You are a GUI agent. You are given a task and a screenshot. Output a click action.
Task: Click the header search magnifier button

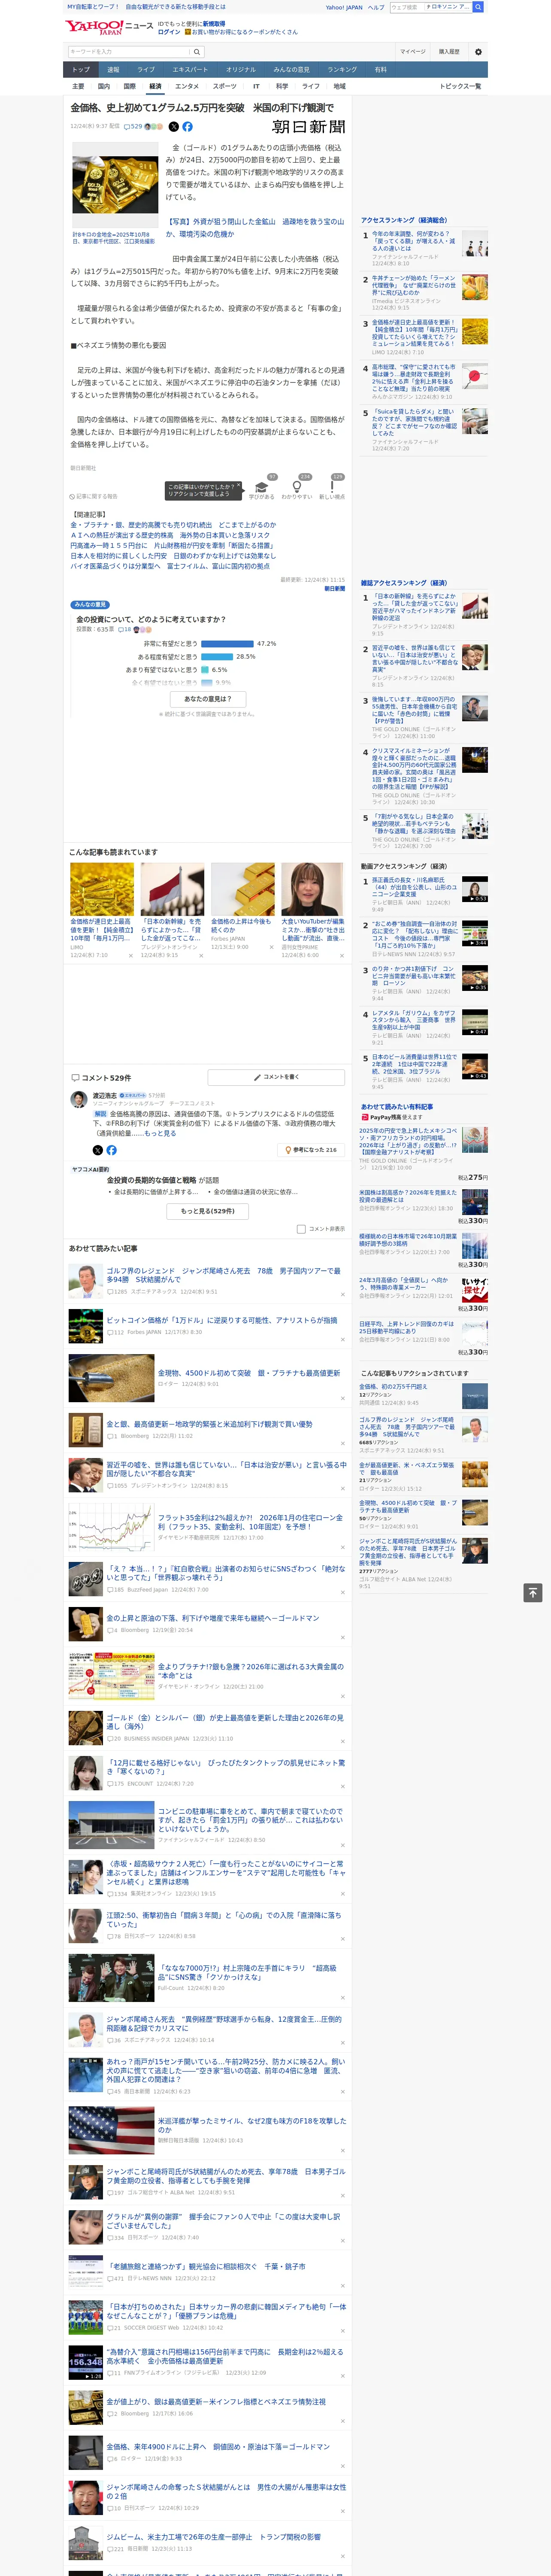pos(478,7)
